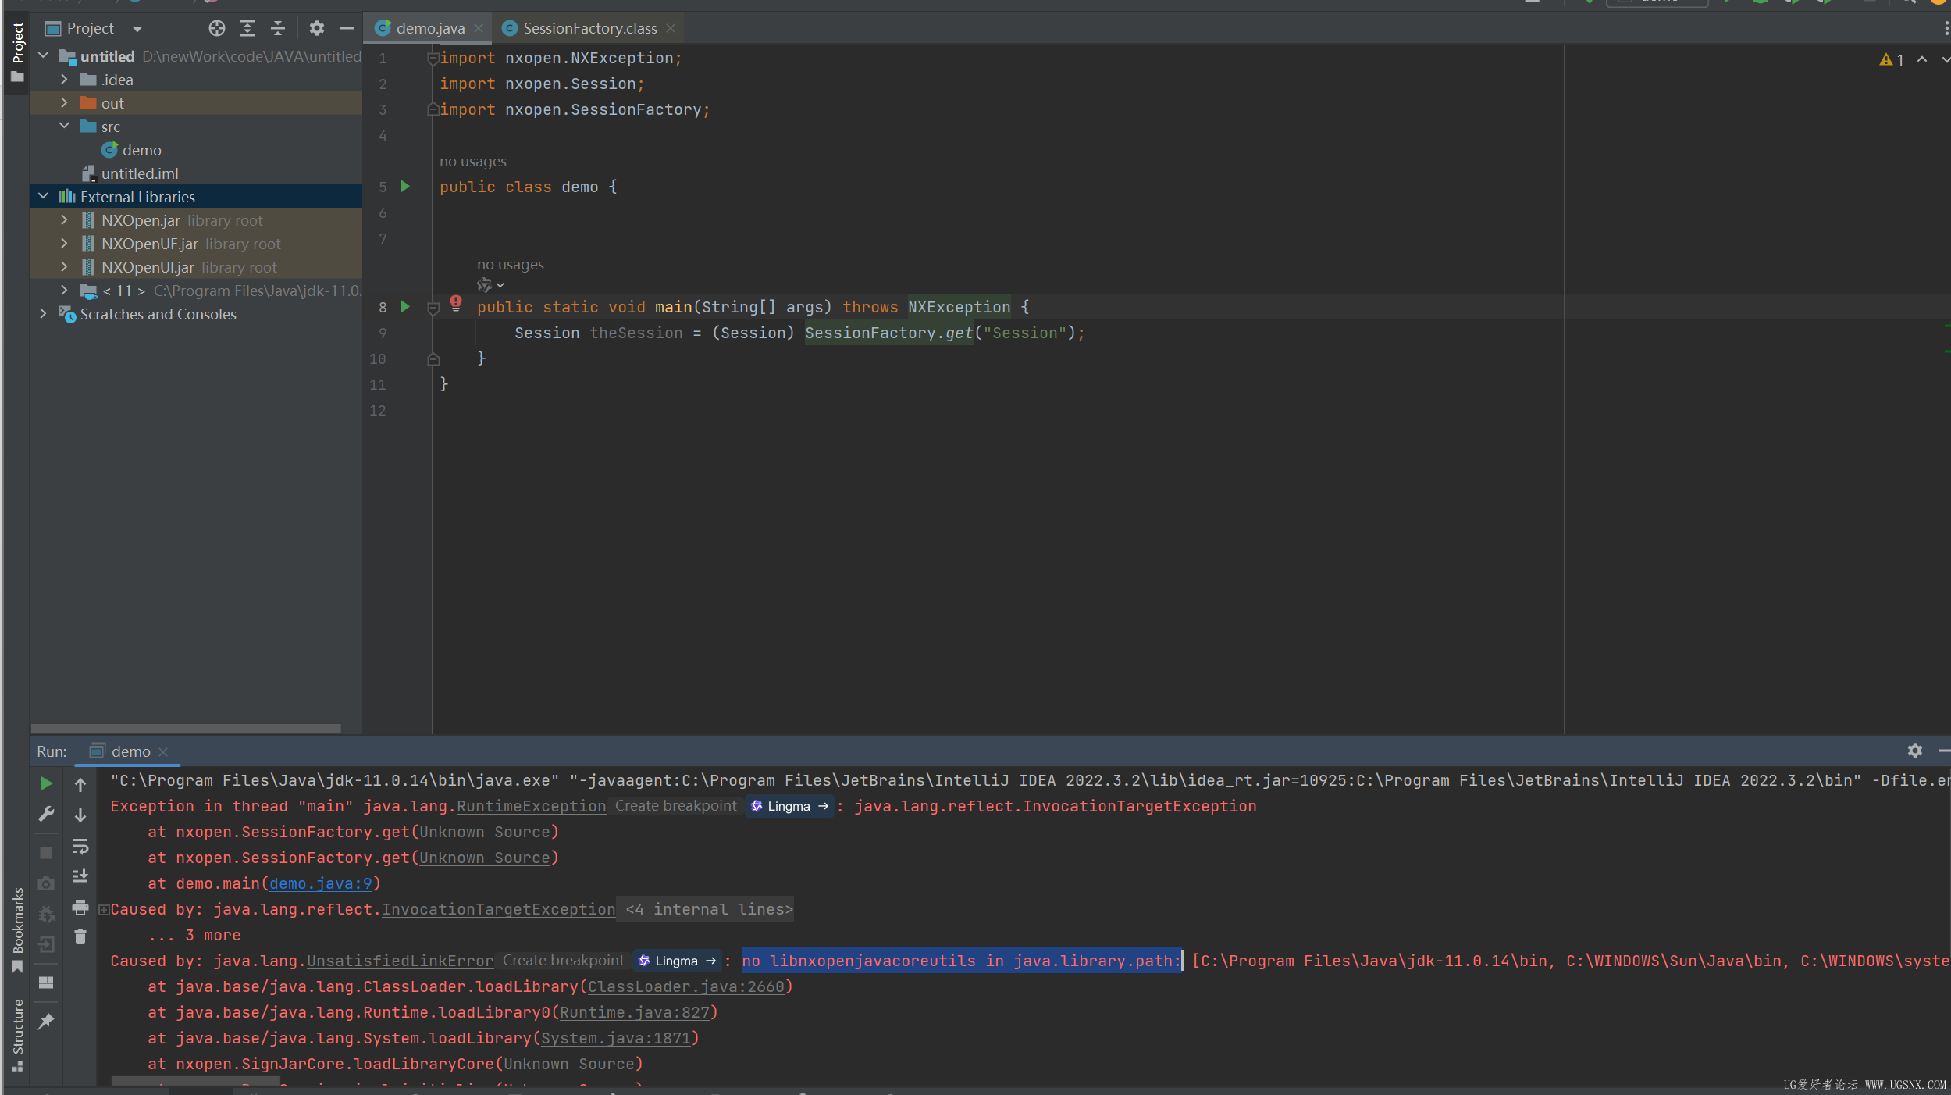Create breakpoint for RuntimeException

point(675,806)
